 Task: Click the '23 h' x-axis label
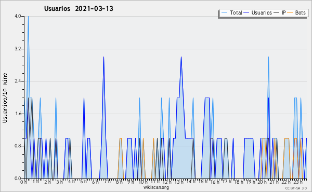point(298,182)
